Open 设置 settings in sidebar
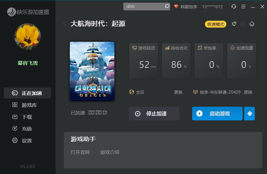The height and width of the screenshot is (174, 267). (x=27, y=141)
